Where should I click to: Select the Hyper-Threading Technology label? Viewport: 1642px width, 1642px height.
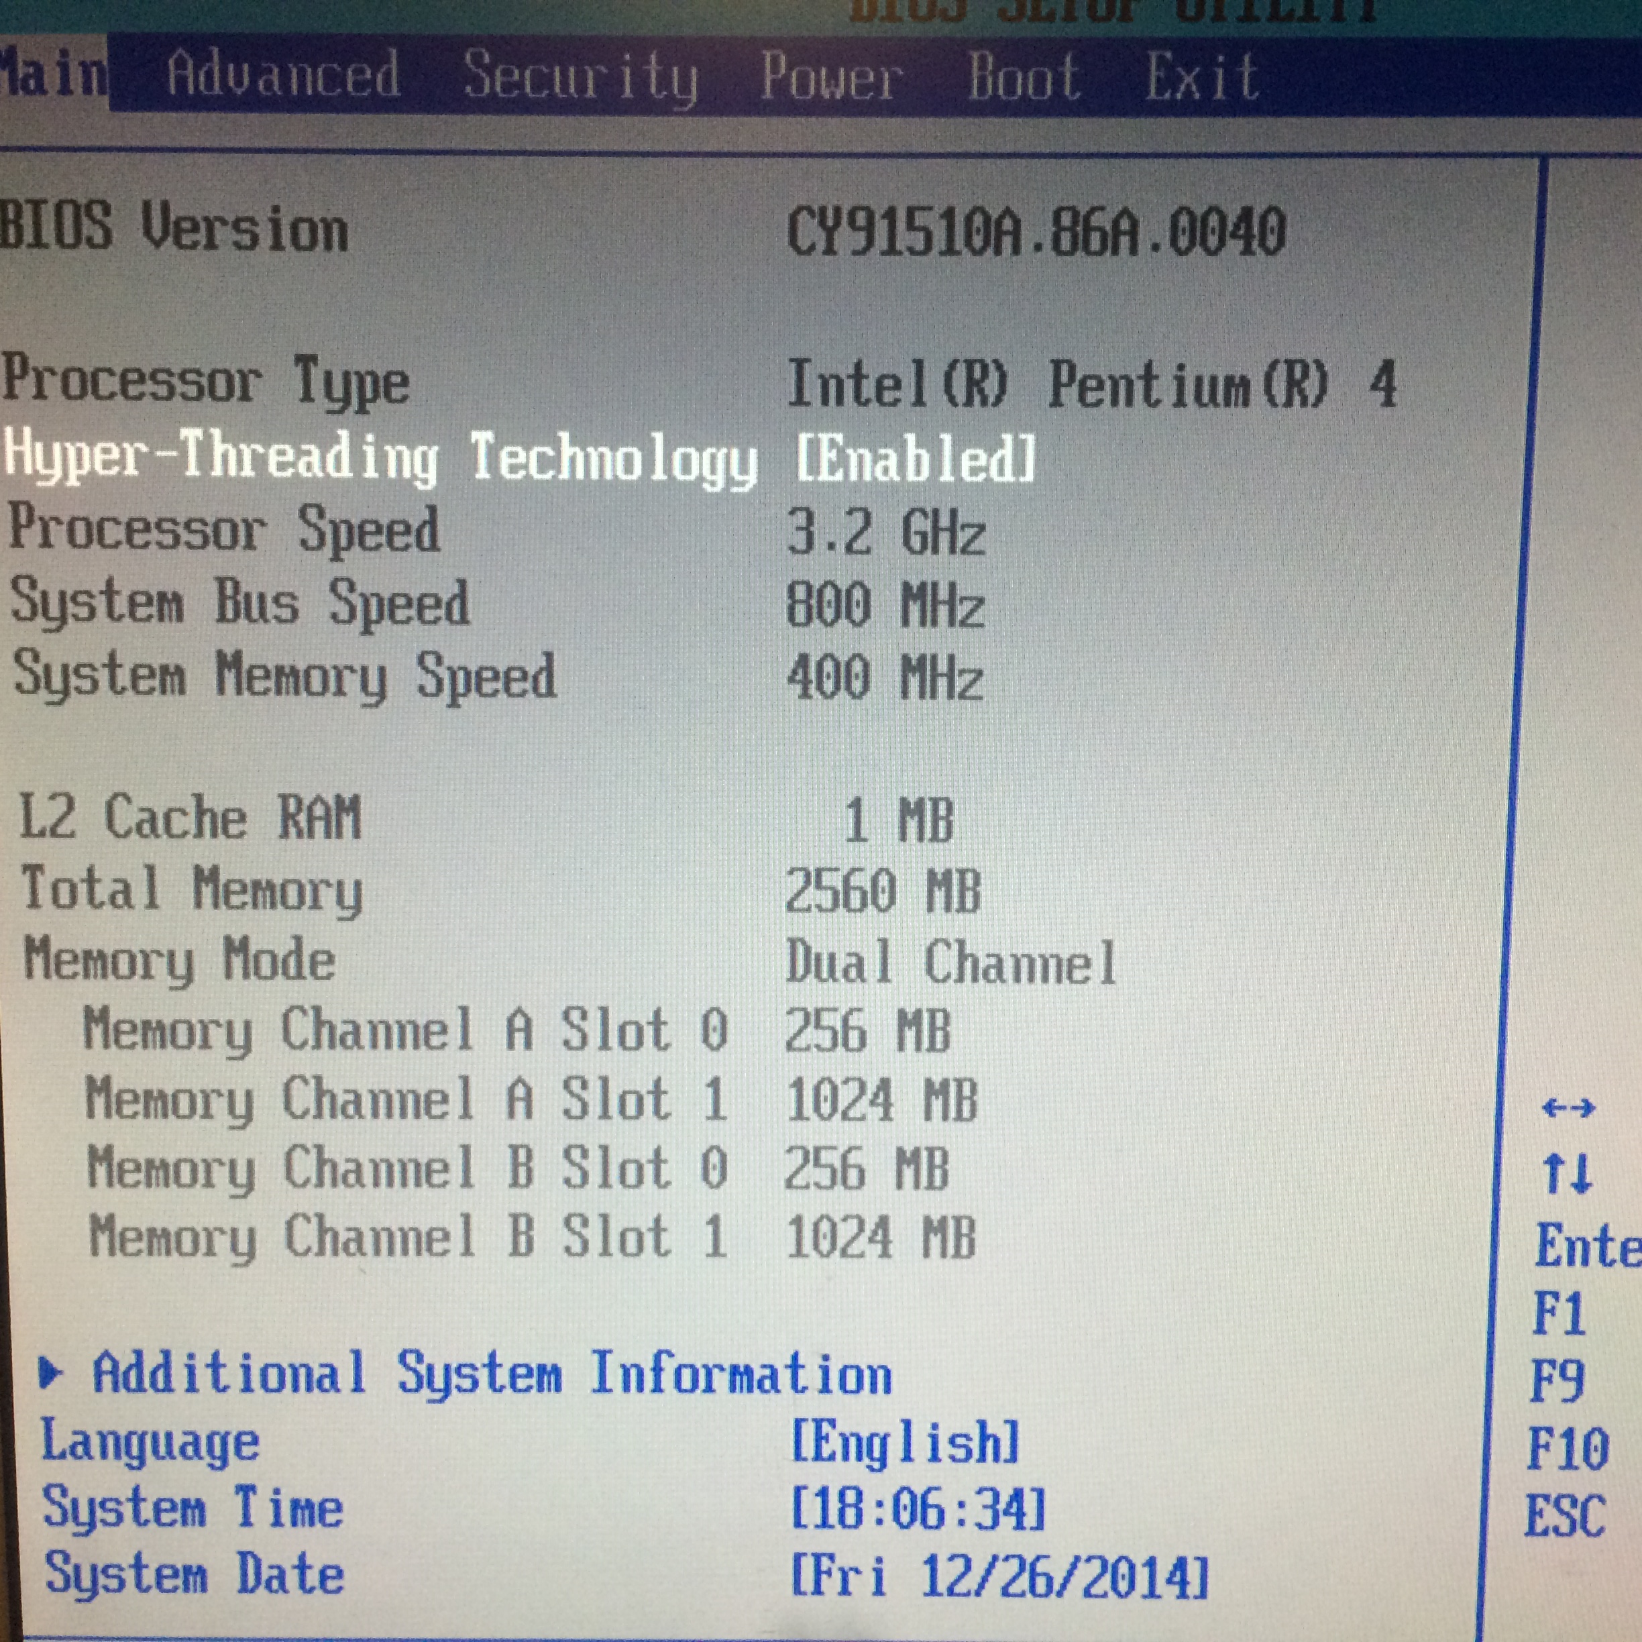[x=380, y=458]
